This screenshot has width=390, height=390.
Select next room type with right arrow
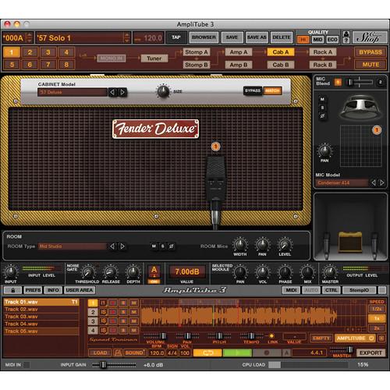pos(122,246)
